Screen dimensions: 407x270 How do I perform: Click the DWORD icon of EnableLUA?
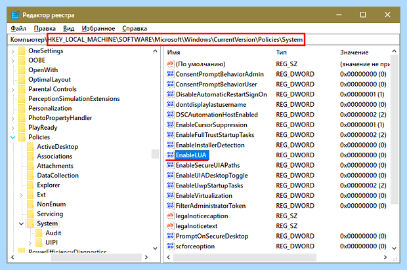(170, 155)
